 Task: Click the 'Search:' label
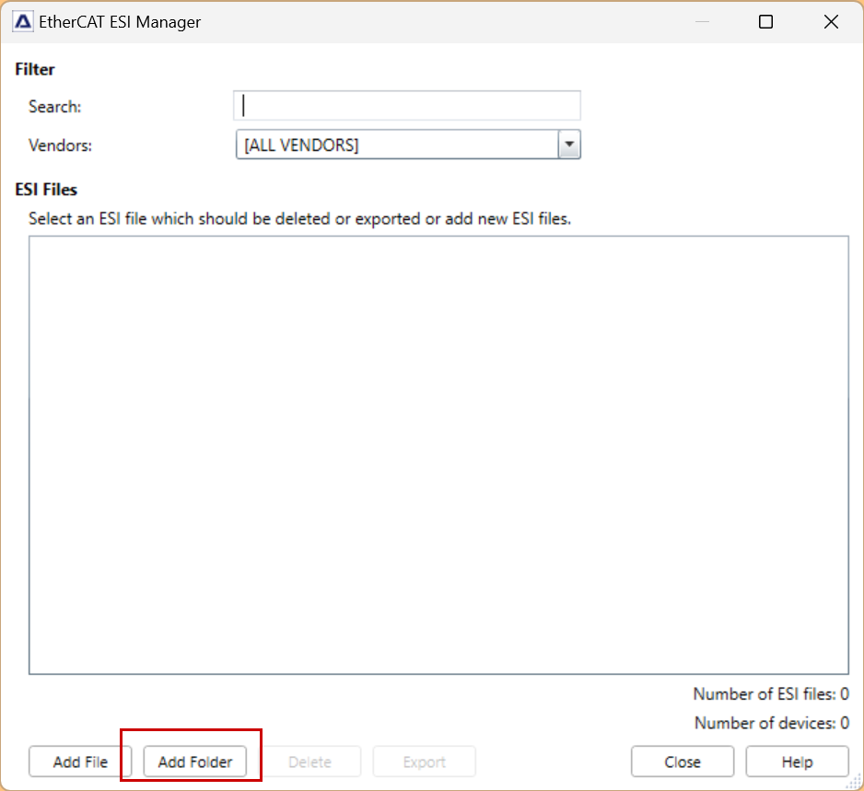54,106
